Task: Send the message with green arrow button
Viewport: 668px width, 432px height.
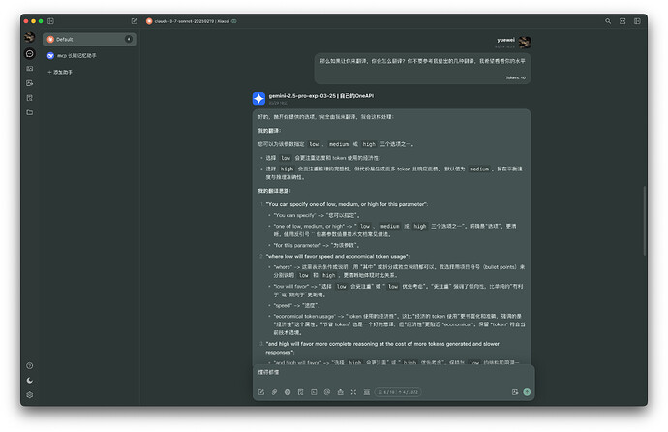Action: 527,392
